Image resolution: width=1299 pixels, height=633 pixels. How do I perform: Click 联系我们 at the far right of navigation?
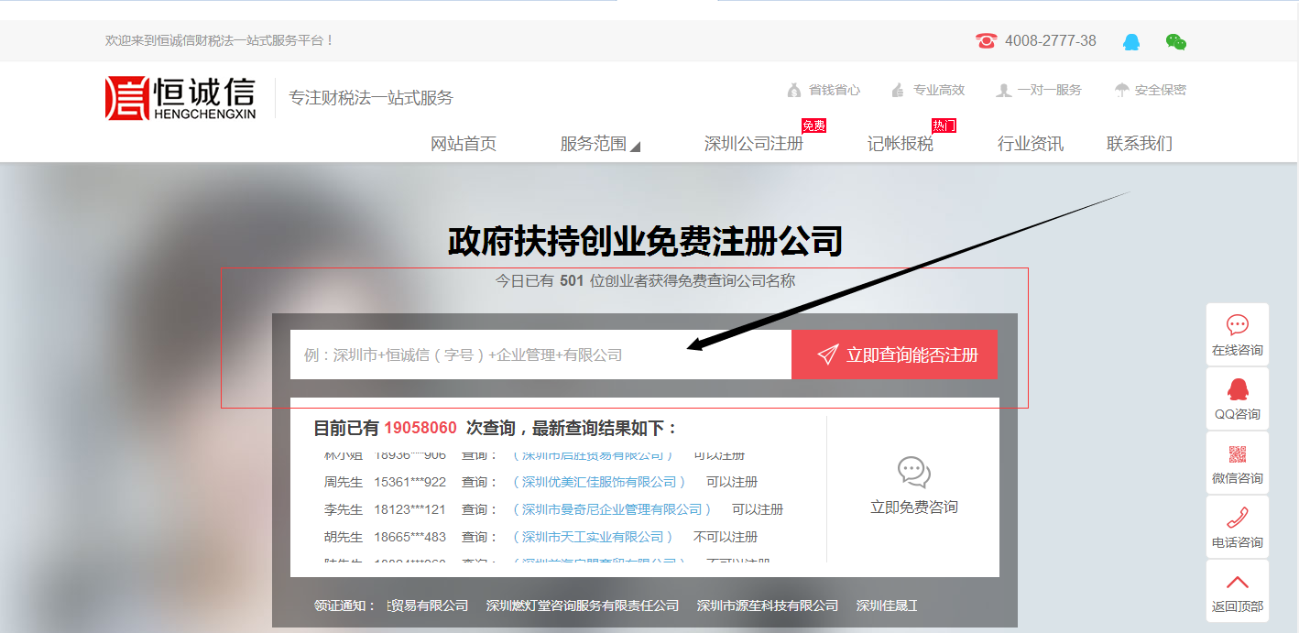tap(1138, 144)
